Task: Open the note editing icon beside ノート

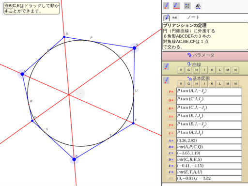Action: tap(167, 17)
